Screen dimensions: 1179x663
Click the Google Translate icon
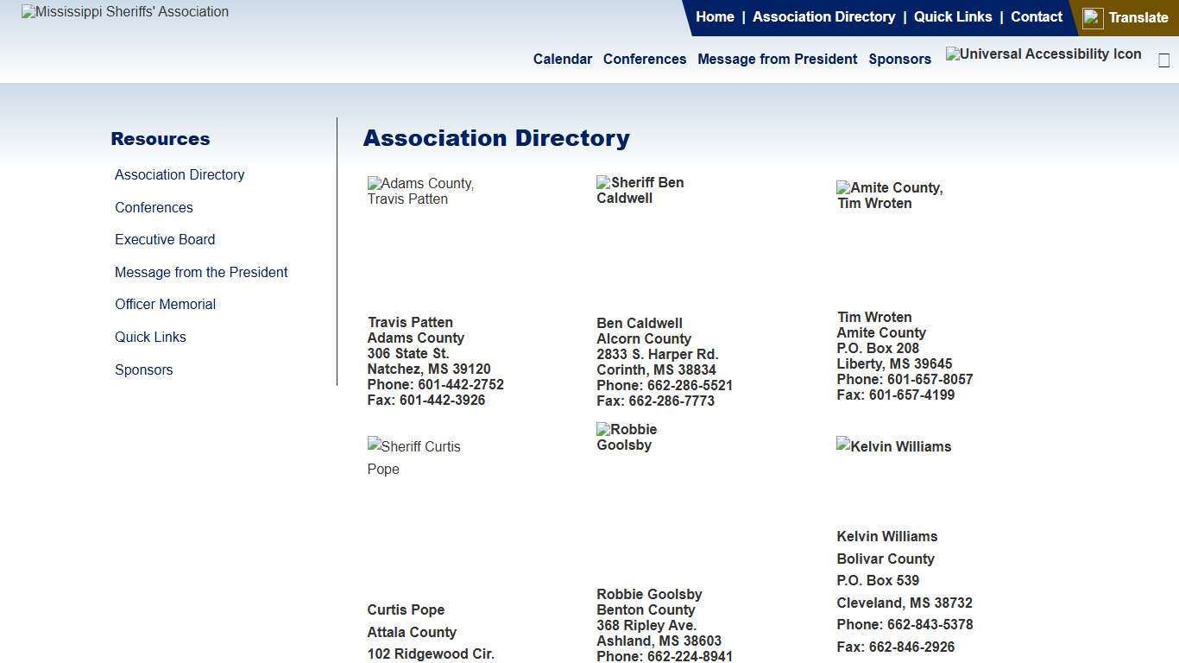(1093, 17)
